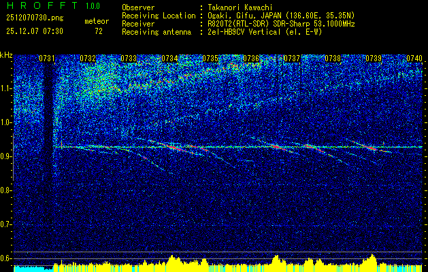Click the Receiver label

pos(138,24)
